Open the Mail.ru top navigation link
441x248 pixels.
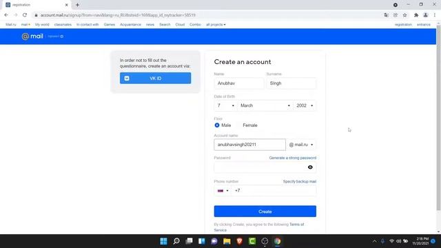pyautogui.click(x=11, y=25)
